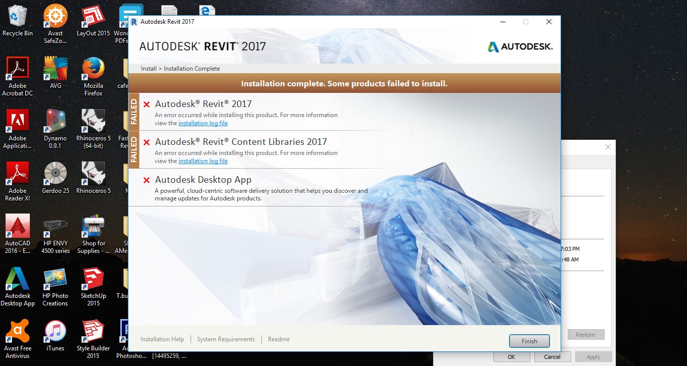687x366 pixels.
Task: Launch Mozilla Firefox from desktop
Action: [94, 76]
